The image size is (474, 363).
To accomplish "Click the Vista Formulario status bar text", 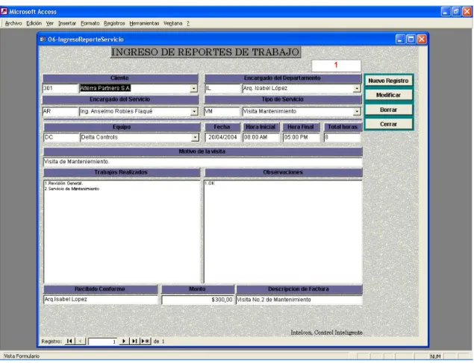I will (x=22, y=356).
